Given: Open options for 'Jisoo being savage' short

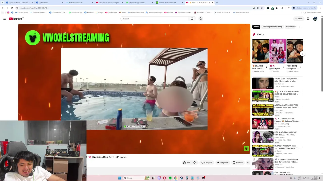Looking at the screenshot, I should 301,67.
